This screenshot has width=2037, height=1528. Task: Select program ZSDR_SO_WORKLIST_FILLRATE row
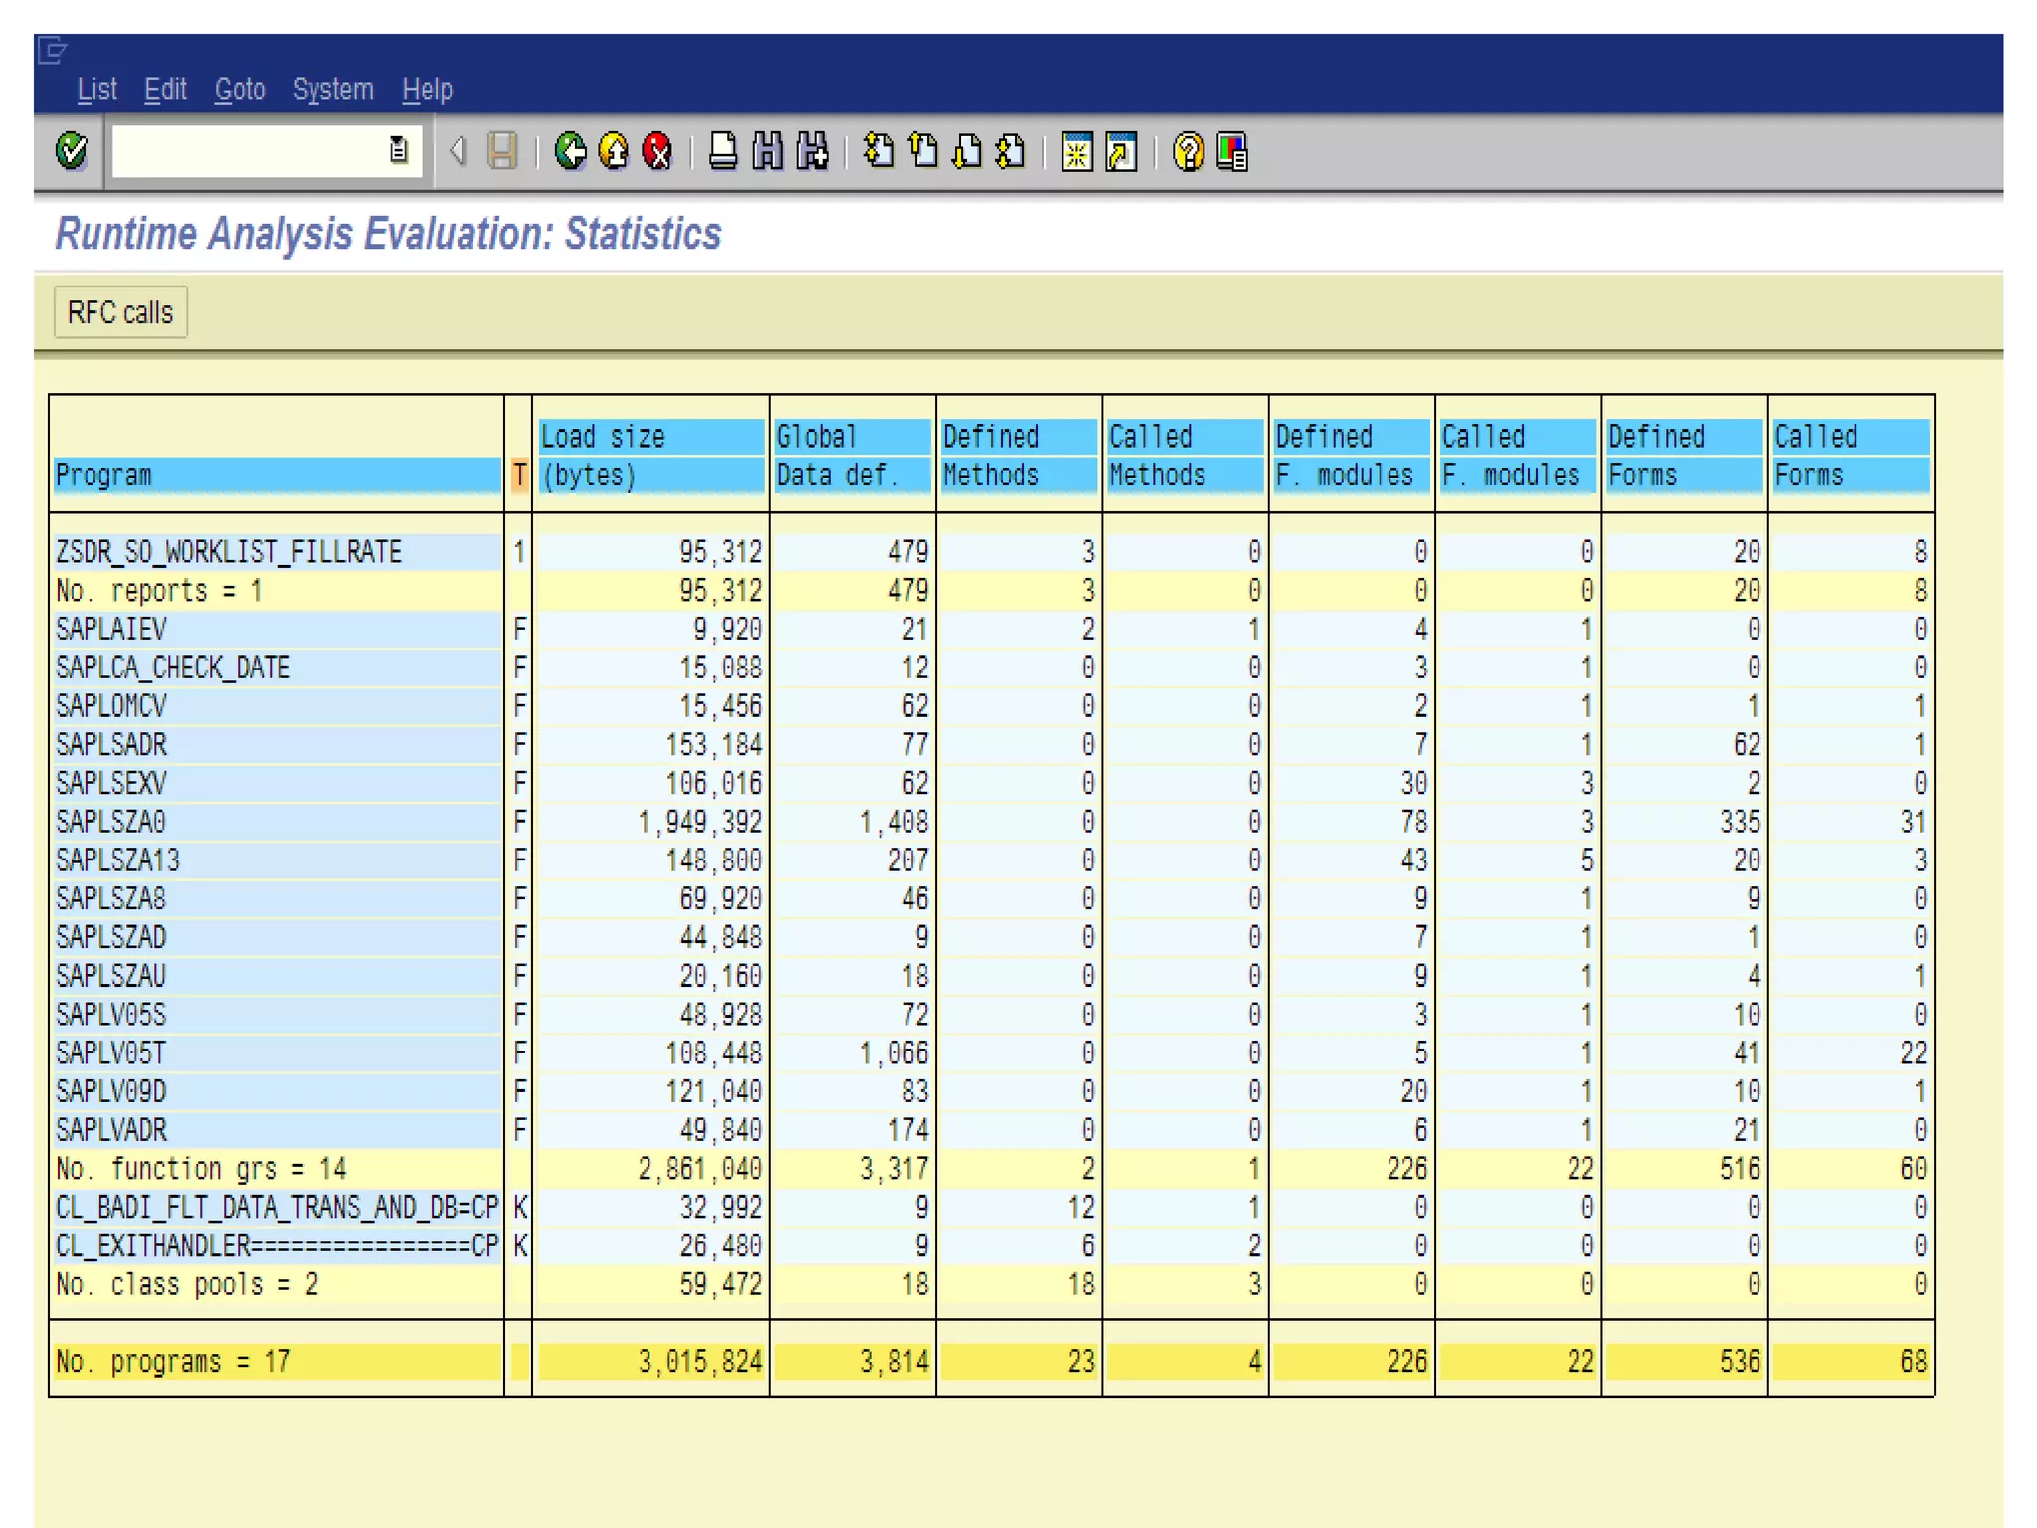coord(991,551)
